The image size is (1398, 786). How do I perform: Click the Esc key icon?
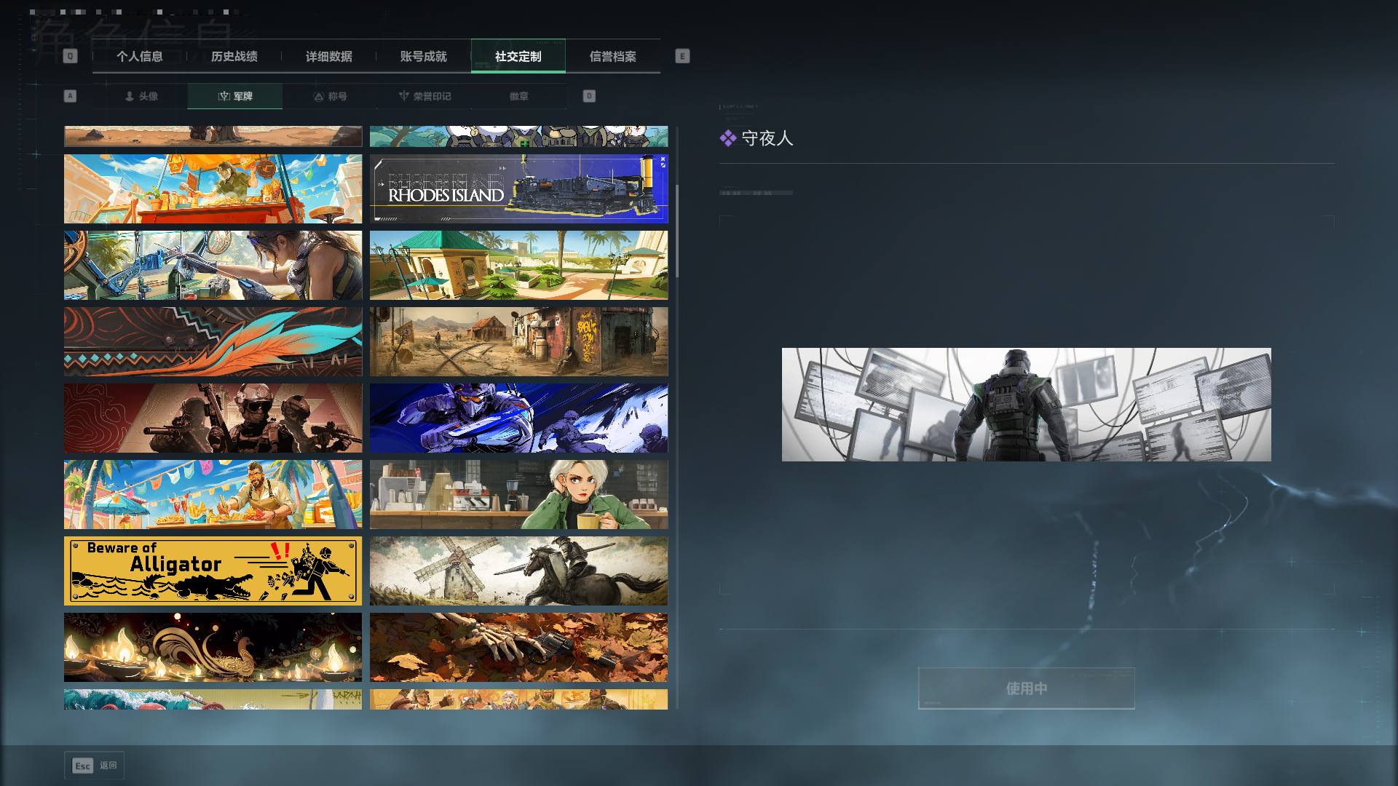tap(83, 766)
